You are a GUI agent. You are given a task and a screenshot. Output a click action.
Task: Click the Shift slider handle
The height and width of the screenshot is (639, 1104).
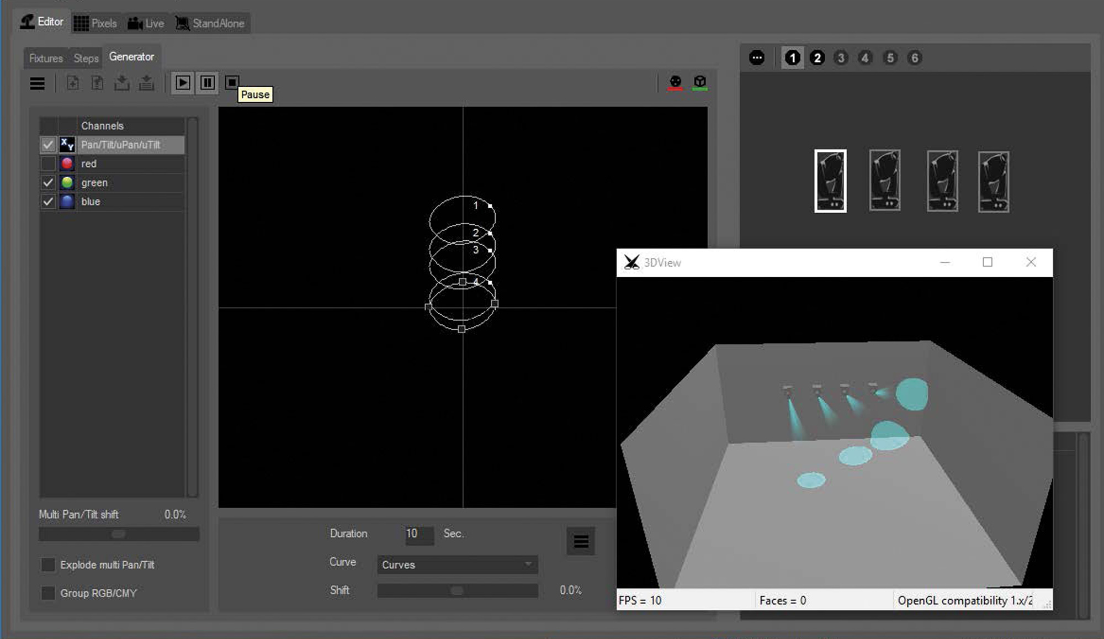click(x=457, y=590)
